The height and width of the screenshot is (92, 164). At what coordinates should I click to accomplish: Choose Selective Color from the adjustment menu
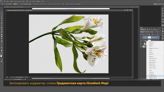pyautogui.click(x=155, y=78)
